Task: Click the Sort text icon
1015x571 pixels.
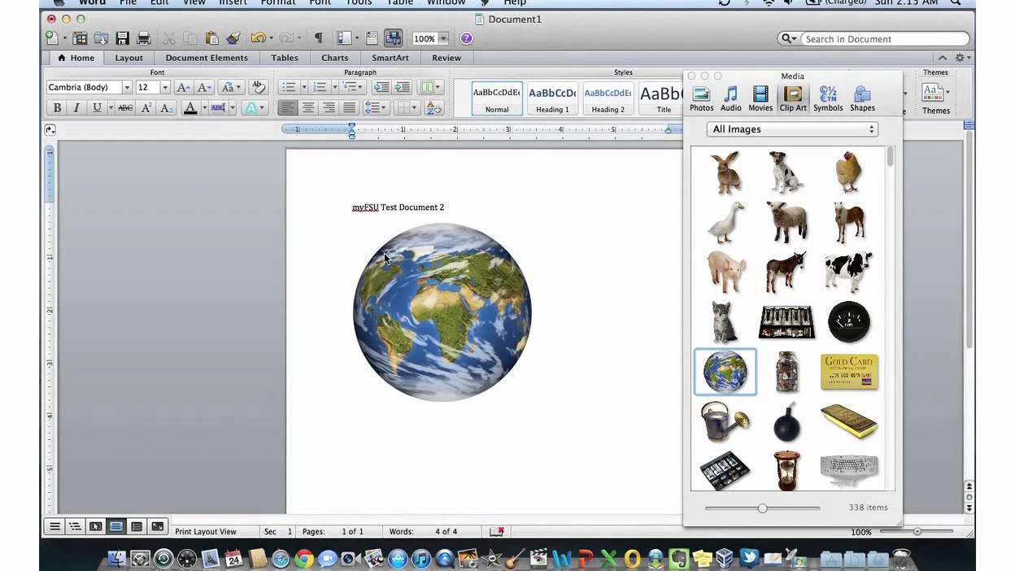Action: coord(433,107)
